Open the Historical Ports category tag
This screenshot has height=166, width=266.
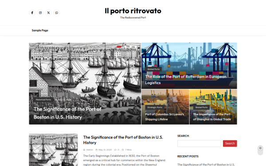coord(43,100)
